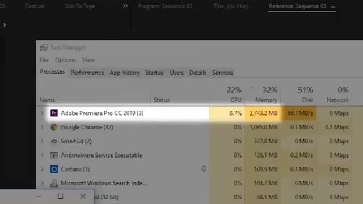Viewport: 363px width, 204px height.
Task: Open the Reference Sequence 03 panel menu
Action: pos(333,6)
